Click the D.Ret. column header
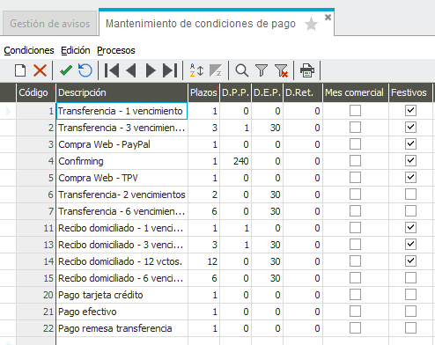Screen dimensions: 435x345 click(x=303, y=92)
